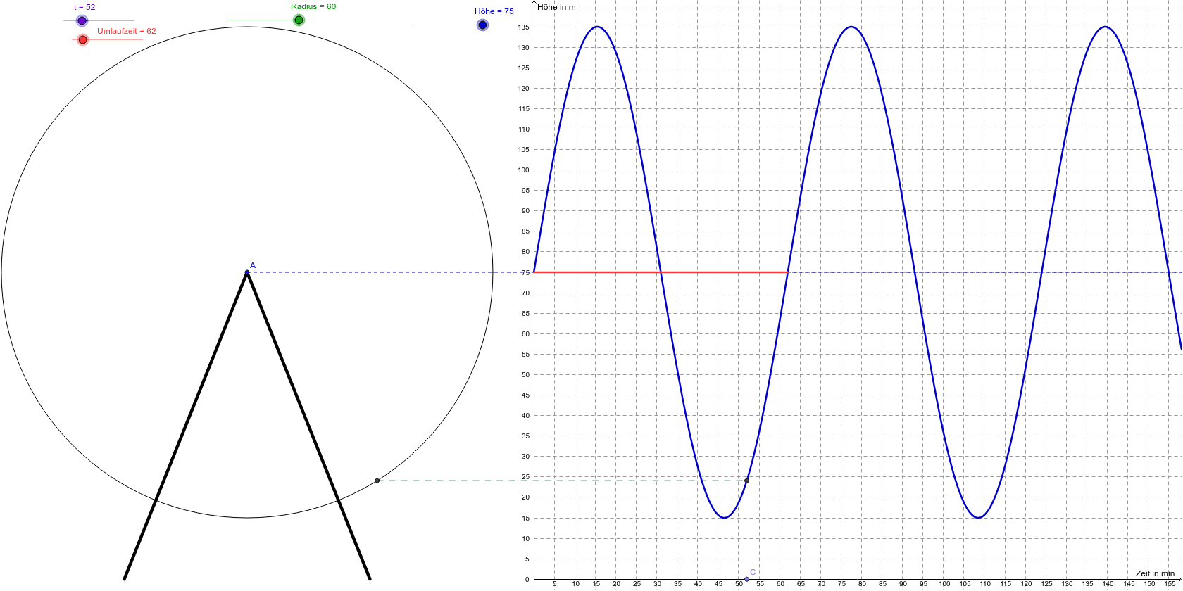1183x591 pixels.
Task: Click the right leg of the wheel stand
Action: (x=308, y=426)
